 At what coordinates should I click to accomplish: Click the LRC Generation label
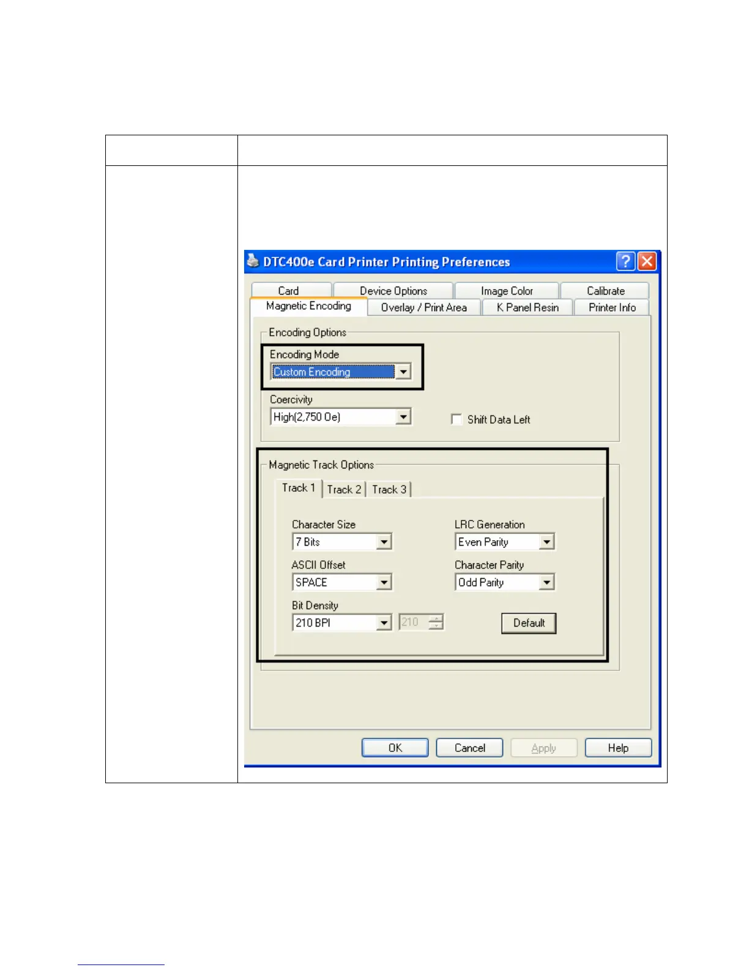[x=490, y=525]
